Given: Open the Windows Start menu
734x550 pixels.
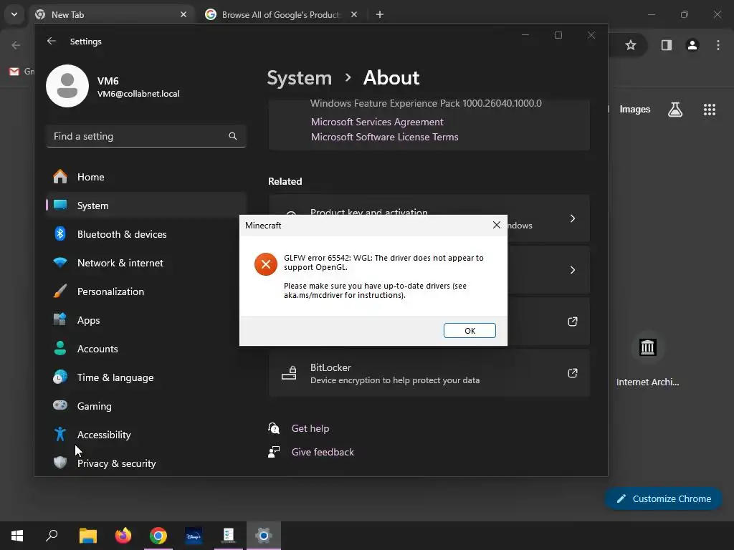Looking at the screenshot, I should pyautogui.click(x=17, y=536).
